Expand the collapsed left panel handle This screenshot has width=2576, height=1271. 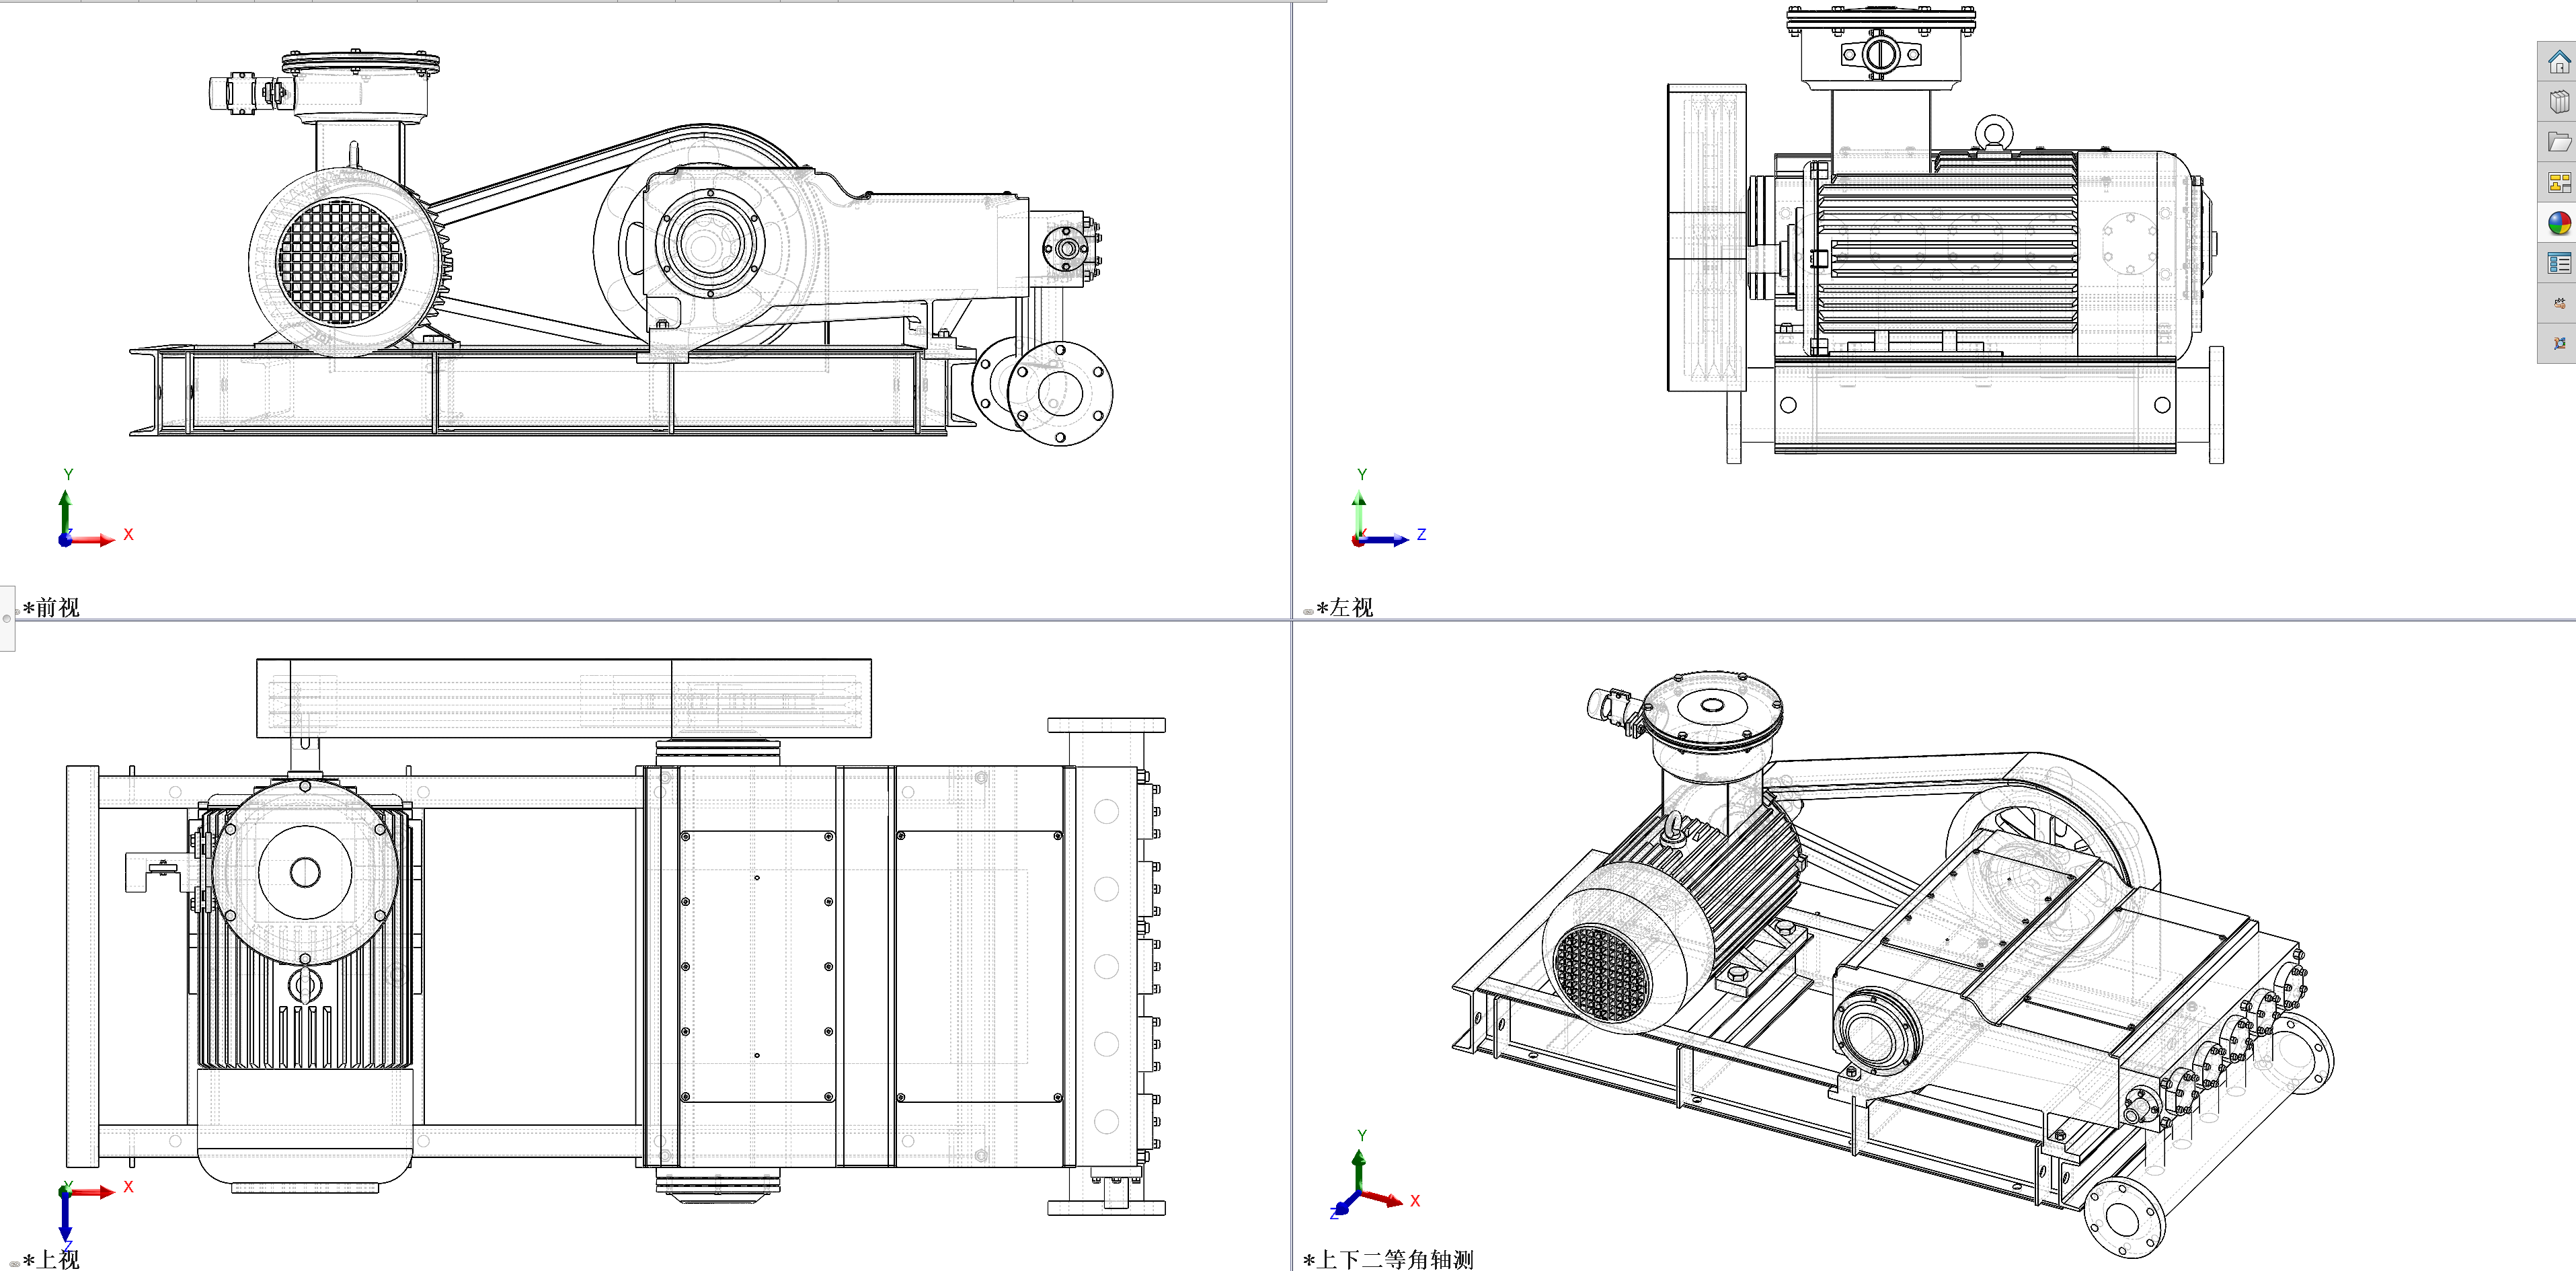click(x=7, y=618)
